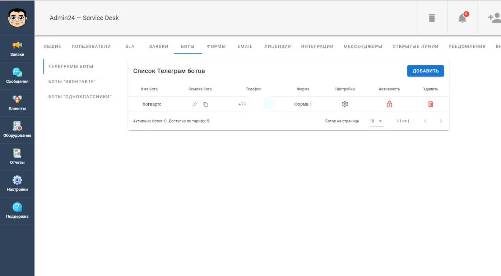Select the БОТЫ tab
Image resolution: width=501 pixels, height=276 pixels.
tap(187, 46)
